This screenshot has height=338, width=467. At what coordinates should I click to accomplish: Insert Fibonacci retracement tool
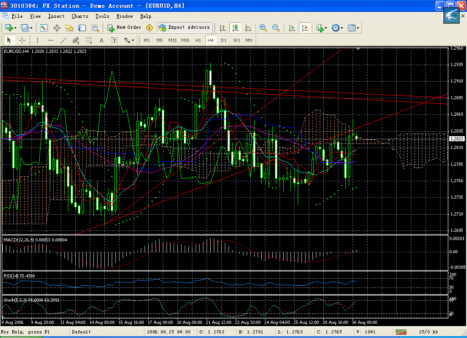(x=89, y=40)
